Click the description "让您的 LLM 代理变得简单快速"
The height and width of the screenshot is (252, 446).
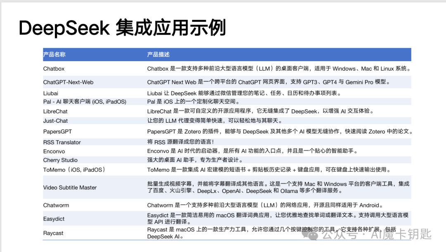tap(215, 121)
